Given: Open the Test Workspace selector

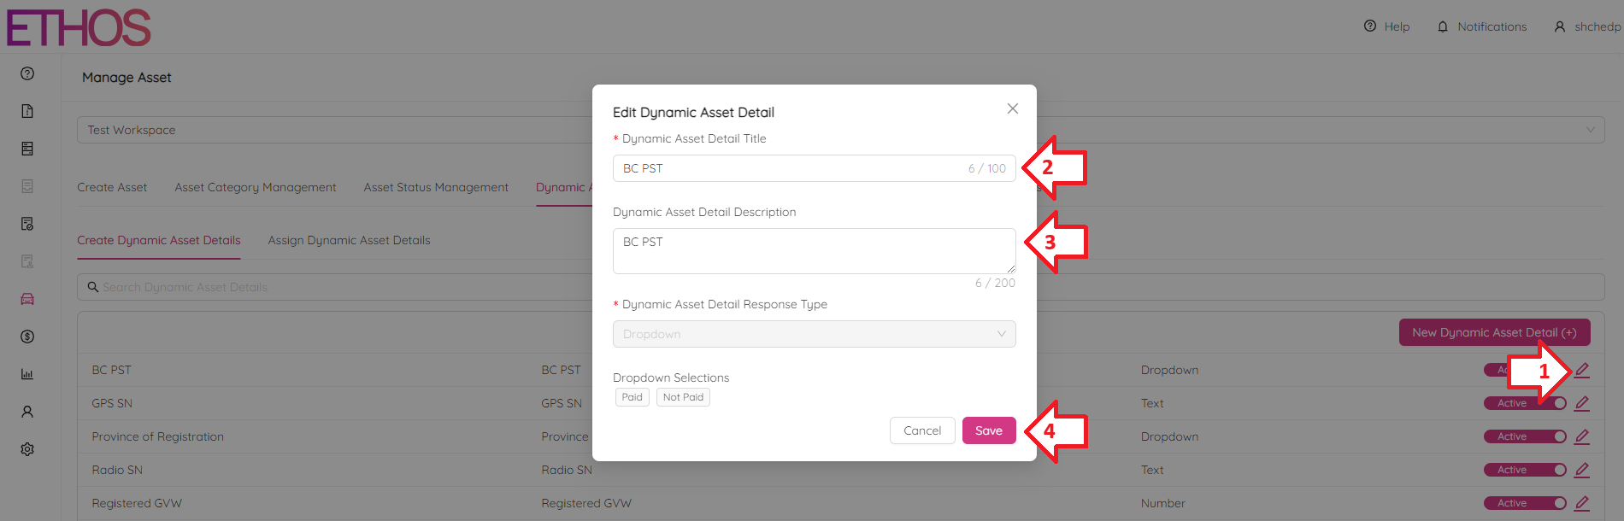Looking at the screenshot, I should pos(342,129).
